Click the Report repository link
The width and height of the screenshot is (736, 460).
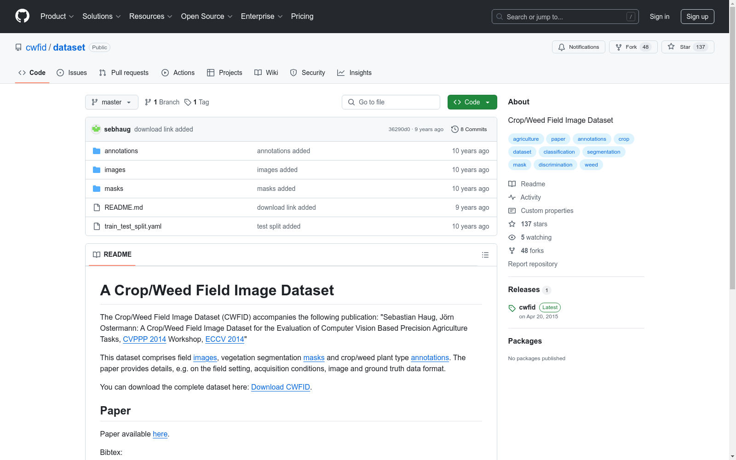click(533, 264)
